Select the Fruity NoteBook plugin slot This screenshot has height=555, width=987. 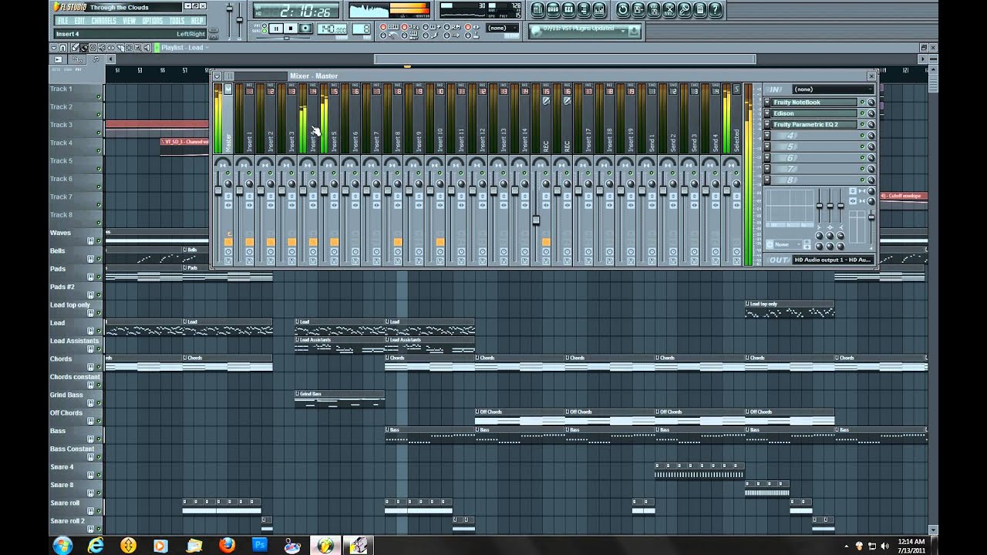pos(815,103)
